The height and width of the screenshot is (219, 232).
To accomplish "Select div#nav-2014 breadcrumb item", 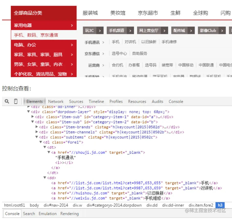I will [x=56, y=205].
